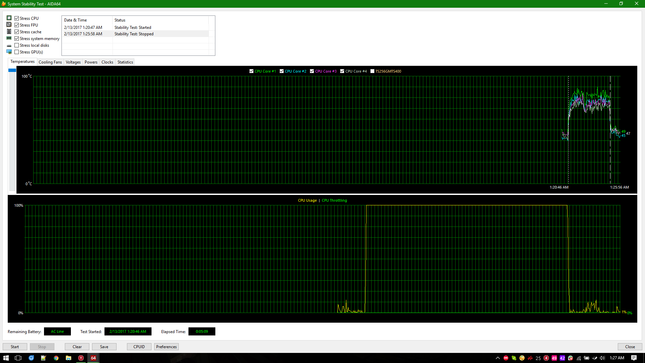Click the CPU chip icon beside Stress CPU

pos(9,18)
